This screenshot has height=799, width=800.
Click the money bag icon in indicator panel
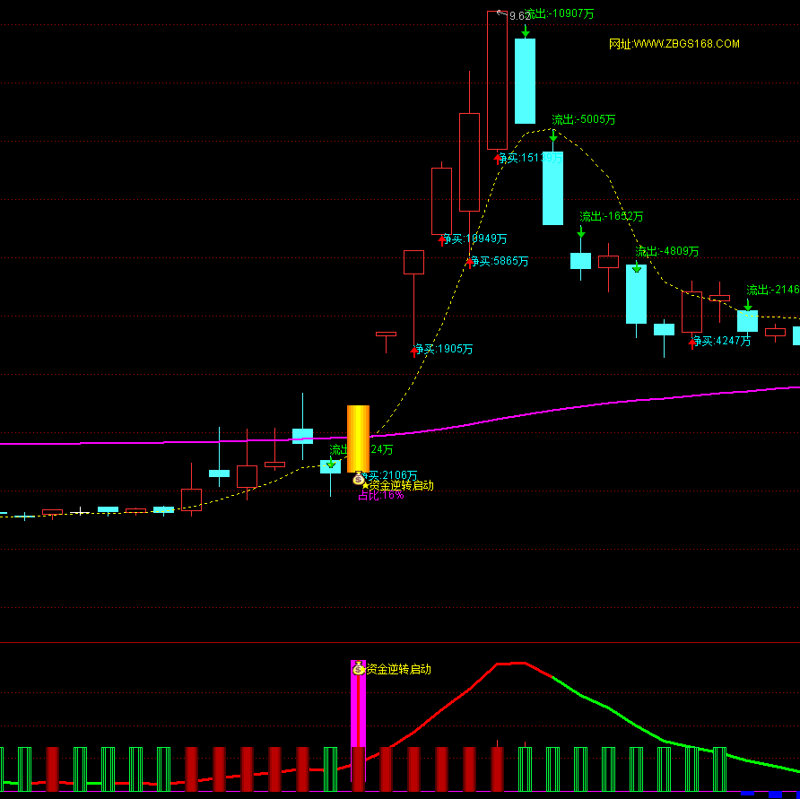pyautogui.click(x=359, y=668)
